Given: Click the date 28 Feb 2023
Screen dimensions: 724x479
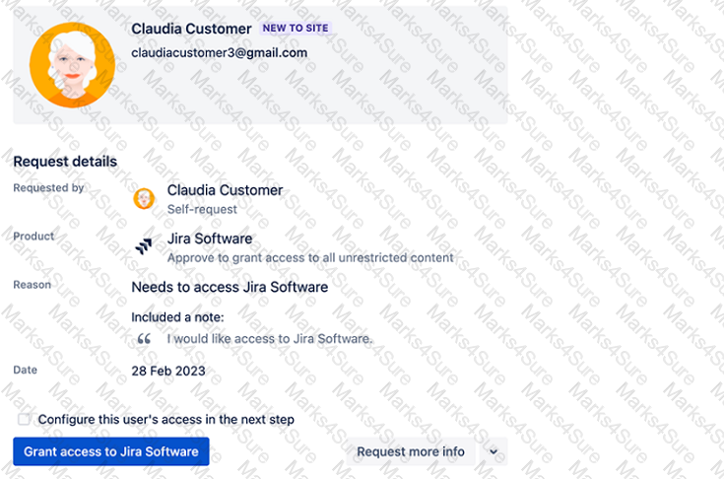Looking at the screenshot, I should [168, 371].
